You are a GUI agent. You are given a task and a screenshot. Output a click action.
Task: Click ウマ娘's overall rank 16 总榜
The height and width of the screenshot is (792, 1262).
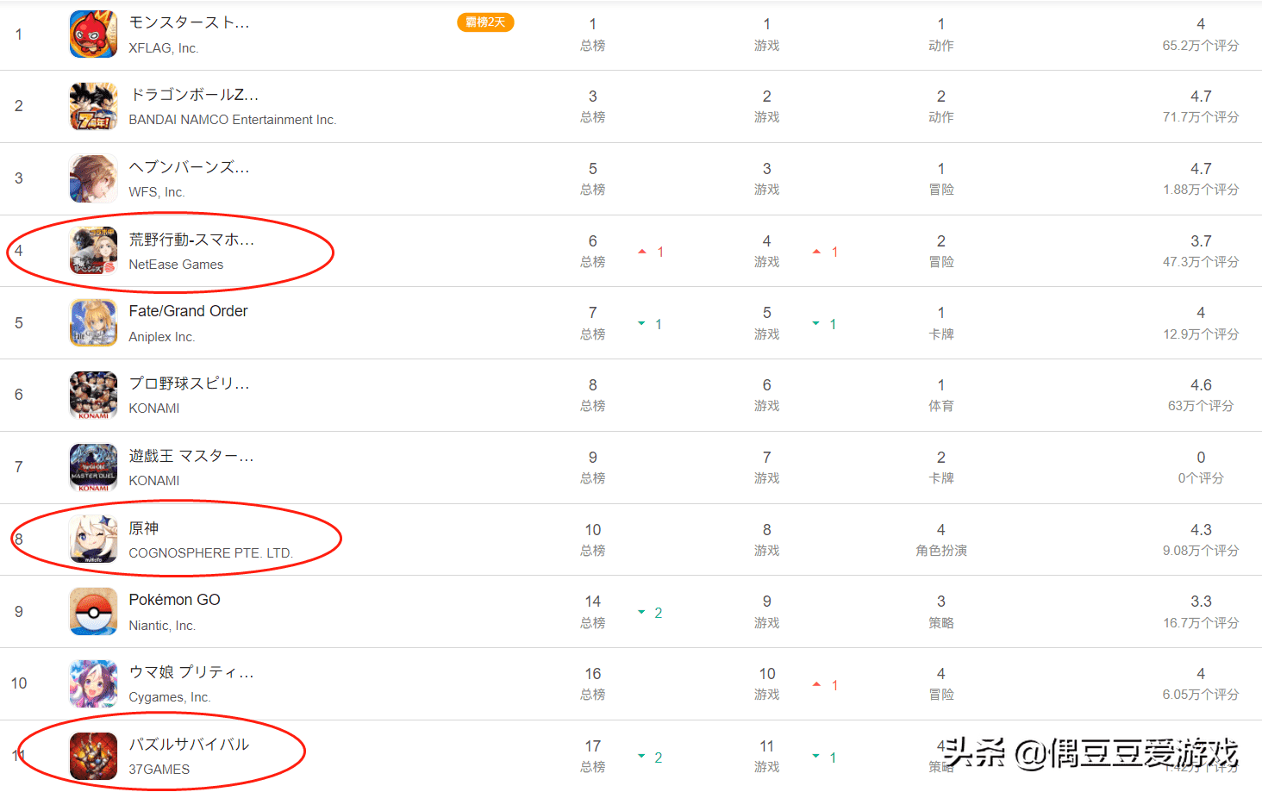click(593, 683)
